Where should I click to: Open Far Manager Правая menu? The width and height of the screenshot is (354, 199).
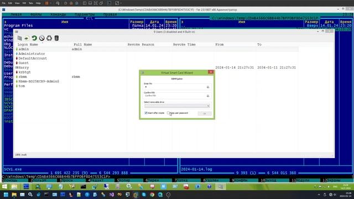click(110, 14)
